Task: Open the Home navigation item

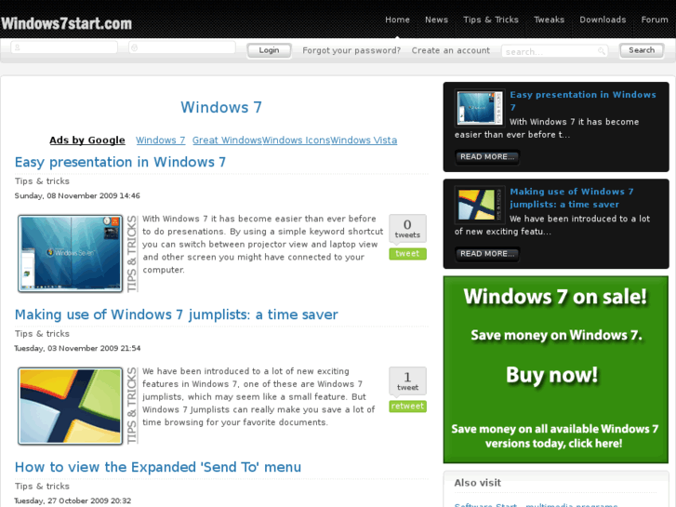Action: pyautogui.click(x=397, y=20)
